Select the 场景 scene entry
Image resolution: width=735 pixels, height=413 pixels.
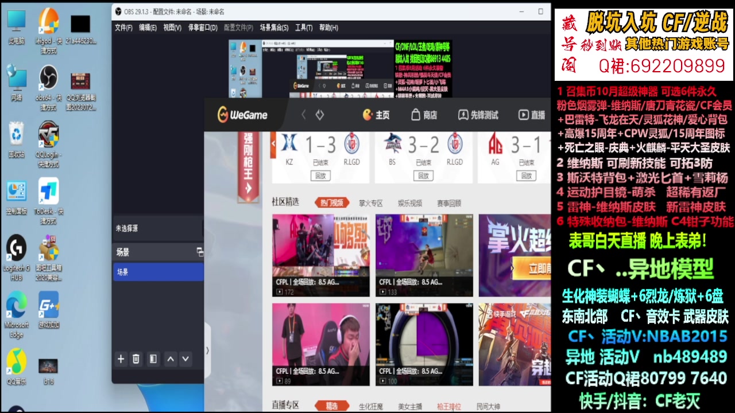point(158,272)
